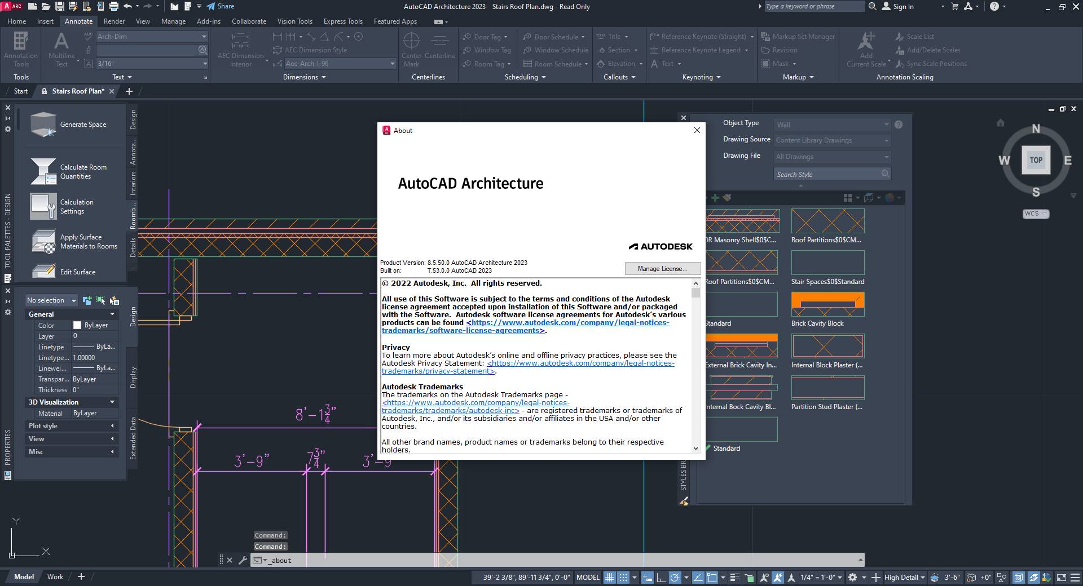
Task: Switch to the Work layout tab
Action: pyautogui.click(x=55, y=576)
